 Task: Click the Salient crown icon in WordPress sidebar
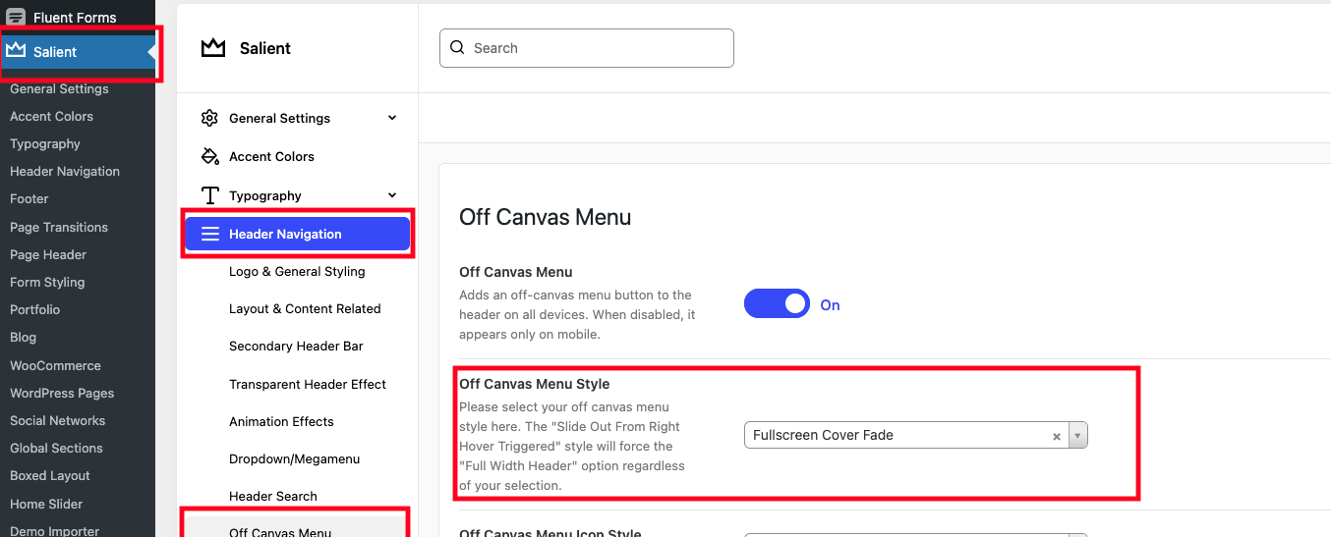coord(16,51)
